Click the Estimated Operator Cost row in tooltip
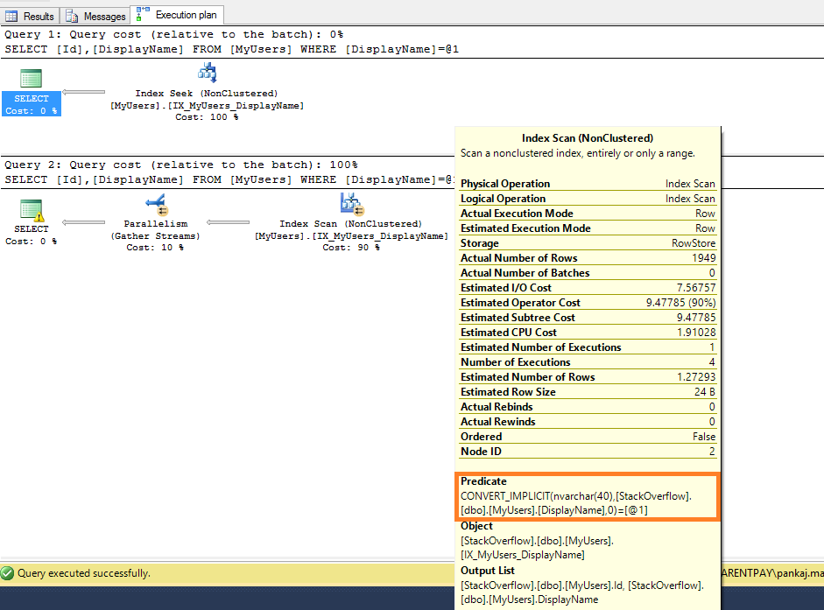The height and width of the screenshot is (610, 824). 588,303
